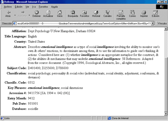Click the Listo status page icon
Image resolution: width=168 pixels, height=121 pixels.
[2, 118]
